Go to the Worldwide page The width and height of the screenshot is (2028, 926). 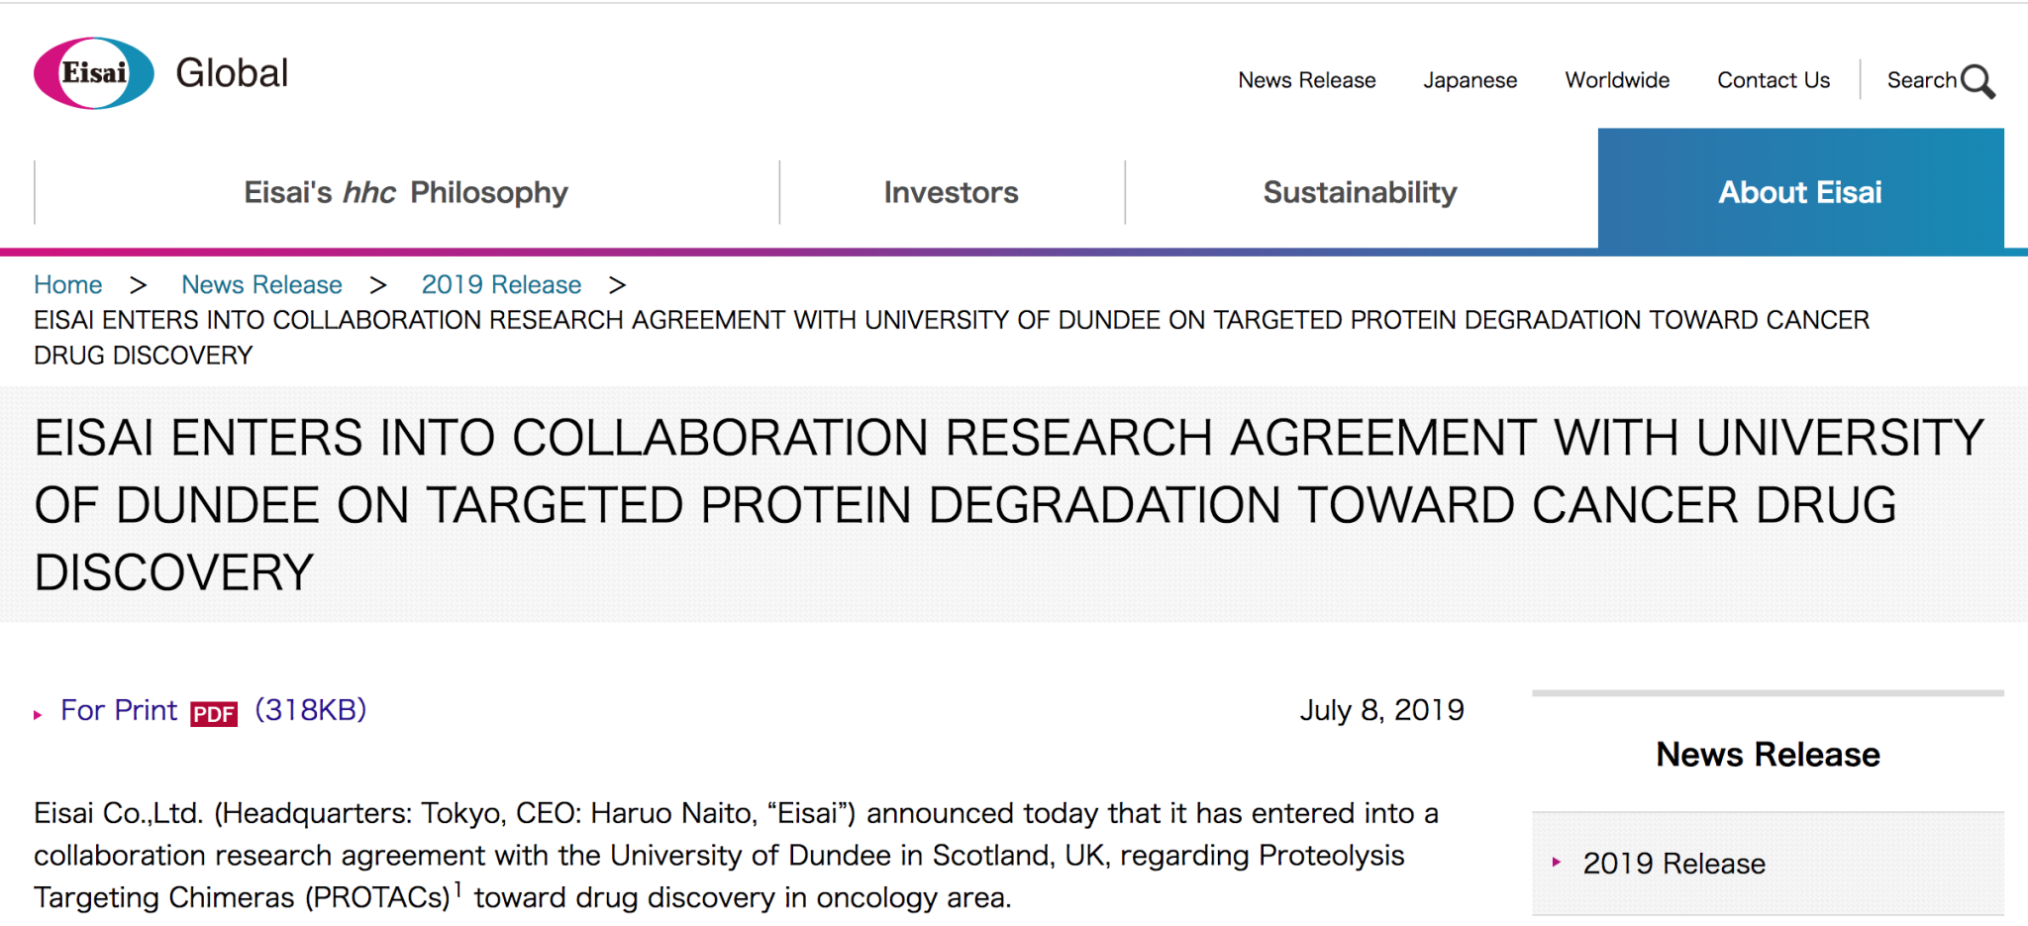coord(1616,80)
